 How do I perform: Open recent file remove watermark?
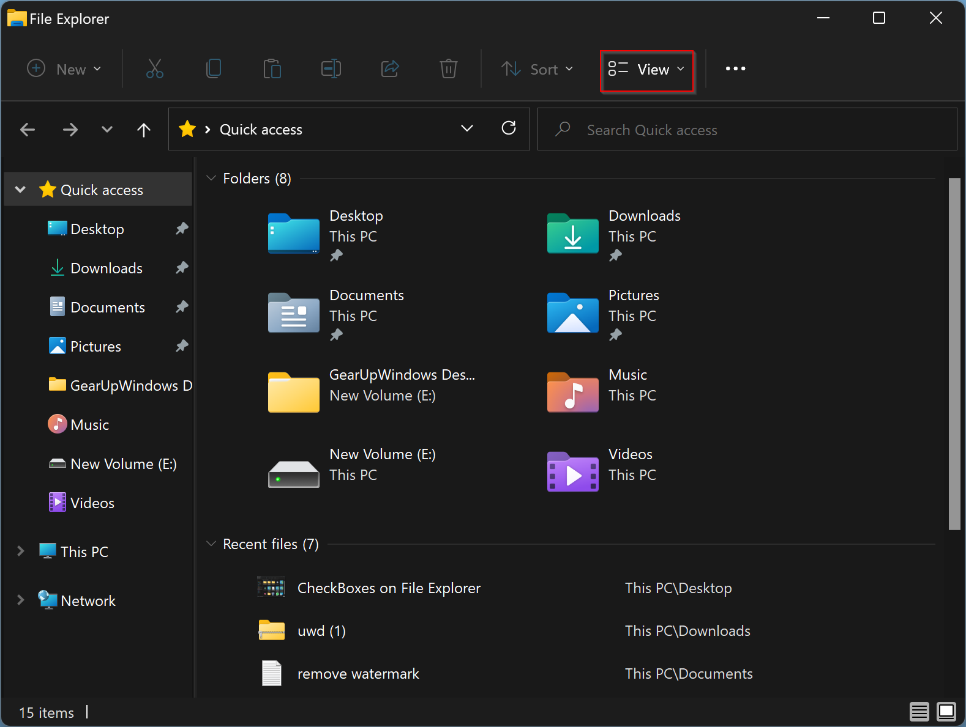(x=358, y=673)
